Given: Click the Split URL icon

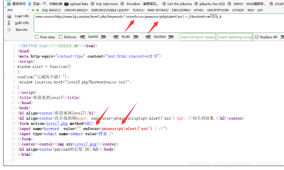Looking at the screenshot, I should pyautogui.click(x=9, y=23).
